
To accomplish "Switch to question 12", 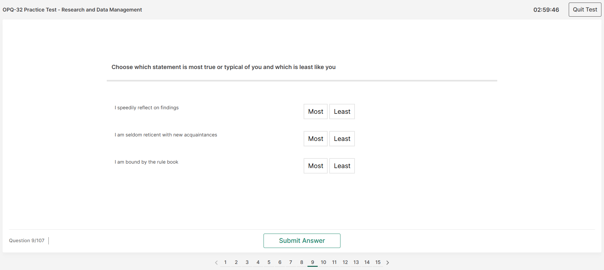I will tap(345, 262).
